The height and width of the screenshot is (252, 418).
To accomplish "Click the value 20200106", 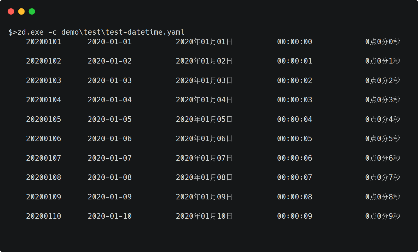I will click(x=44, y=138).
